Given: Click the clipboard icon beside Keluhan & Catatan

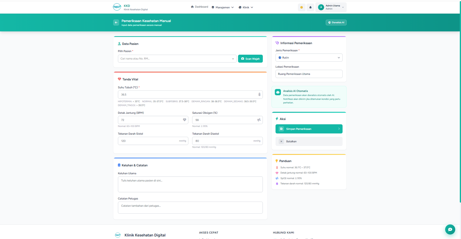Looking at the screenshot, I should (x=119, y=165).
